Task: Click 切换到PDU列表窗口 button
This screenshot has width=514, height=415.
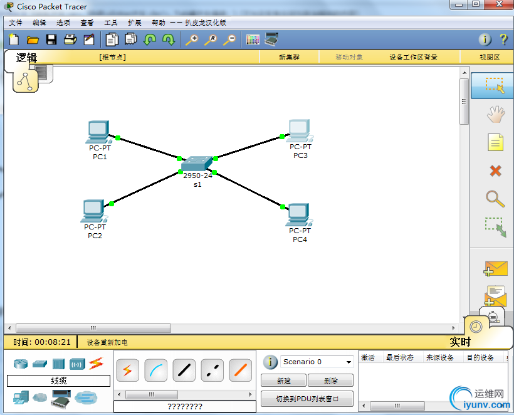Action: [x=307, y=399]
